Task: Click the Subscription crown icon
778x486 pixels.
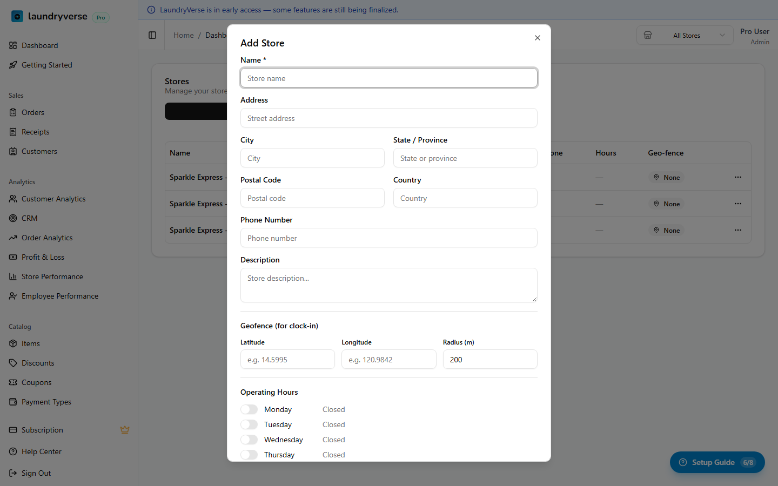Action: click(125, 430)
